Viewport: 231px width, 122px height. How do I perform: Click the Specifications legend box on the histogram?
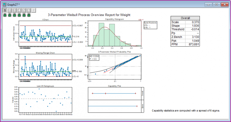[x=150, y=24]
